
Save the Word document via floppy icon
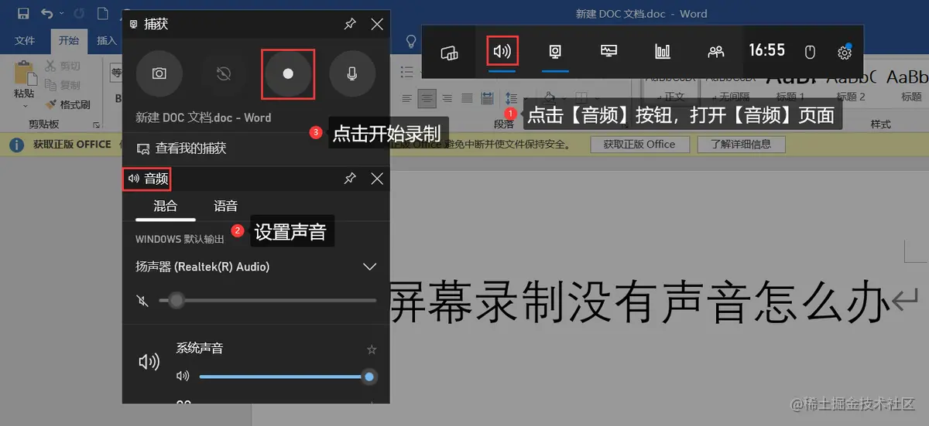23,13
